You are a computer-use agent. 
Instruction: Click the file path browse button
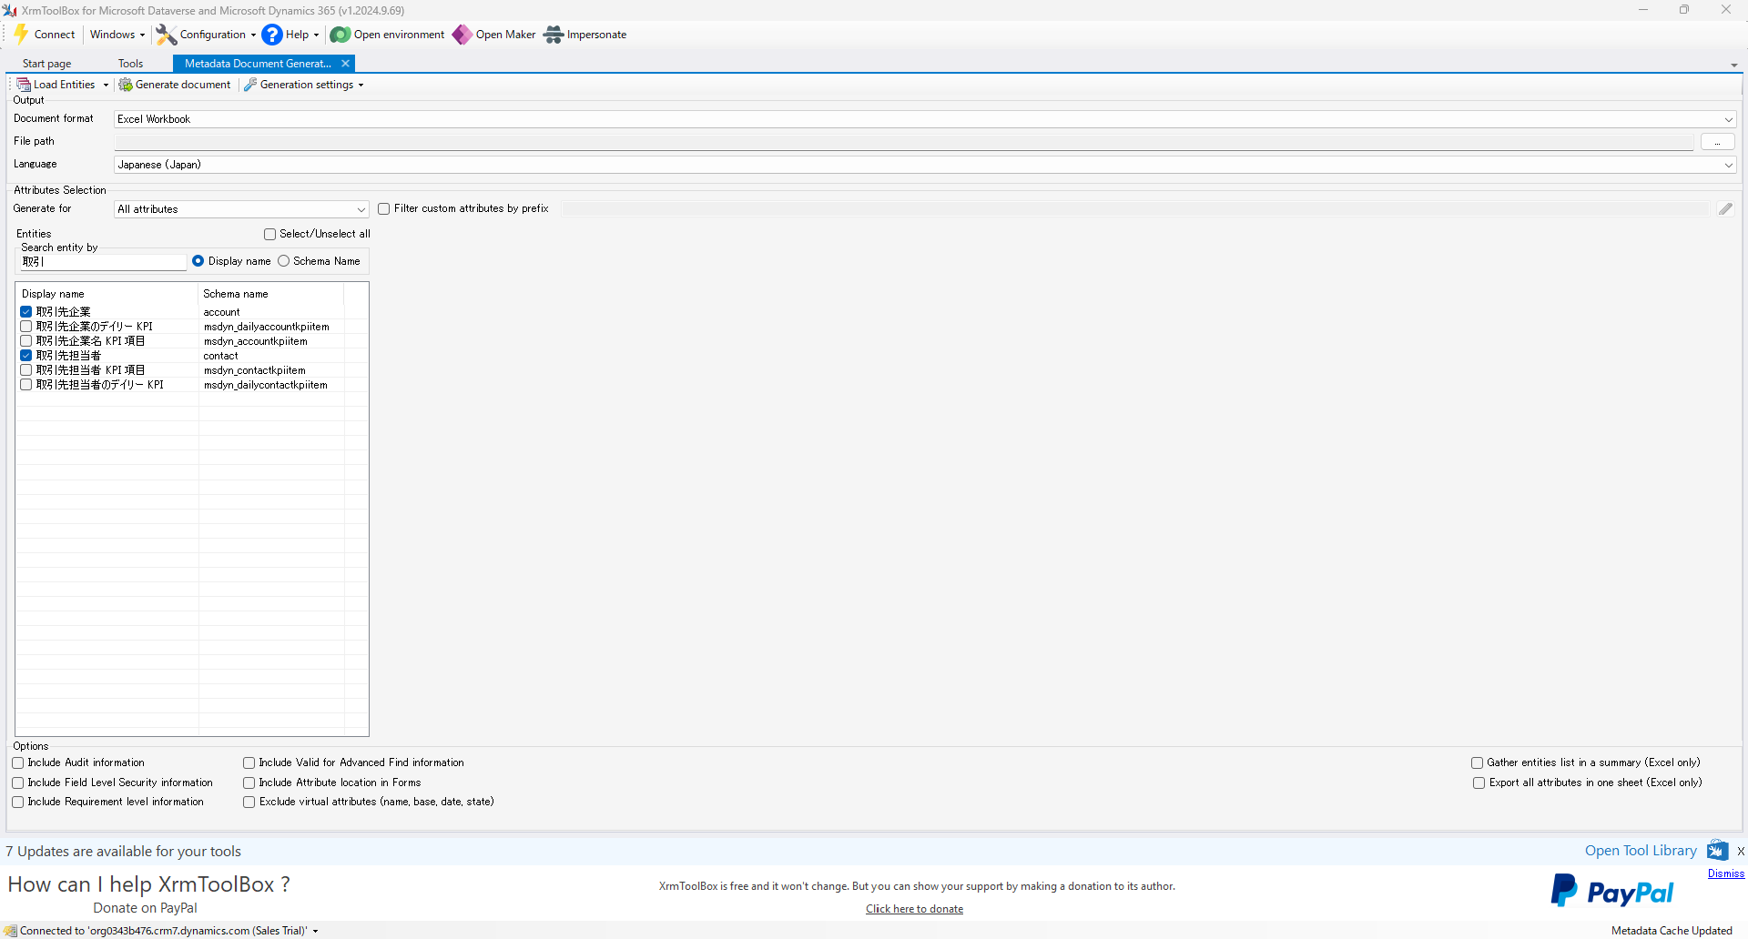coord(1717,142)
